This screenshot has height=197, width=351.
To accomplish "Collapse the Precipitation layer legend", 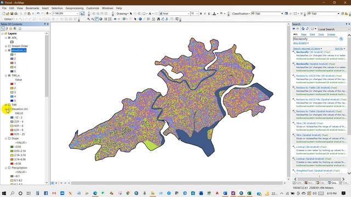I will tap(6, 168).
